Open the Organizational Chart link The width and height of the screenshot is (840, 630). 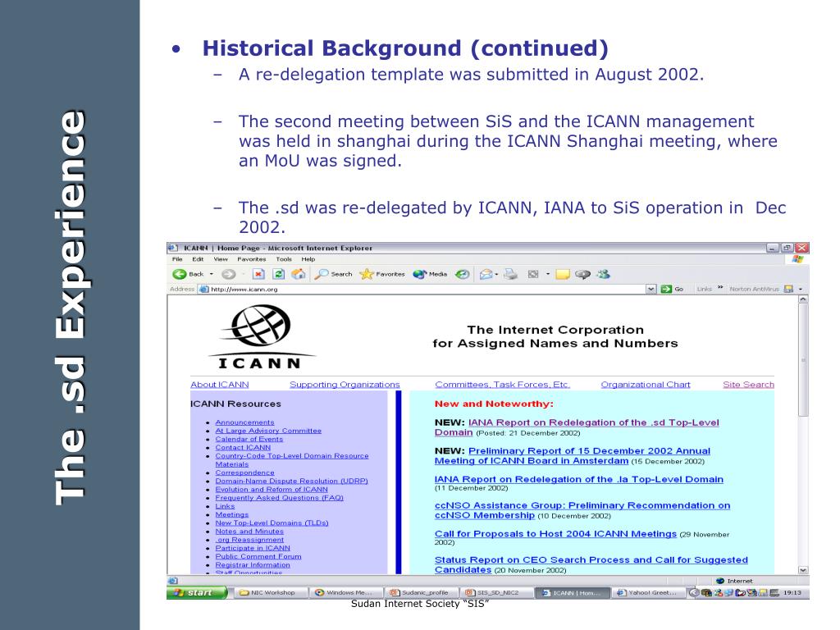pos(646,385)
